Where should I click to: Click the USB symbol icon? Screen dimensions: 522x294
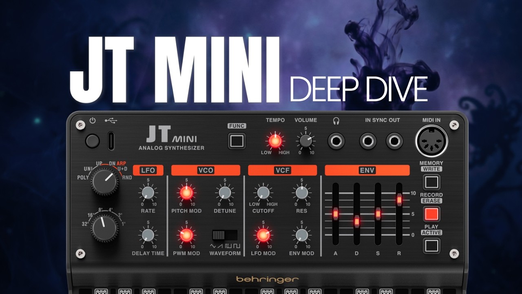click(x=111, y=120)
